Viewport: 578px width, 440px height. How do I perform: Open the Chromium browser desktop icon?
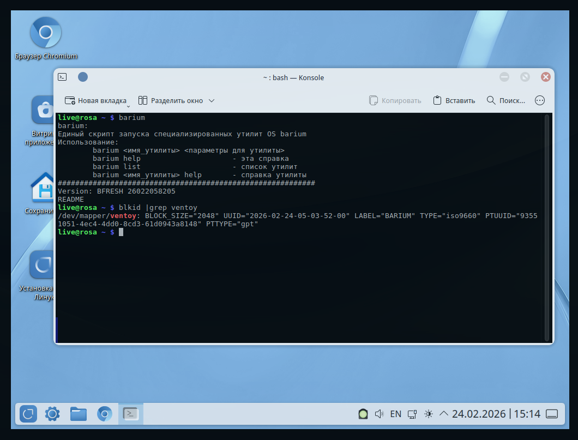[46, 34]
